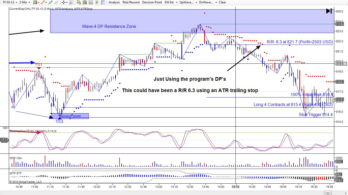Image resolution: width=348 pixels, height=195 pixels.
Task: Click the TS1 marker label
Action: coord(39,64)
